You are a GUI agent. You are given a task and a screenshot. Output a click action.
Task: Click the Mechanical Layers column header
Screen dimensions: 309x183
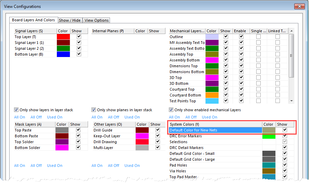tap(187, 31)
